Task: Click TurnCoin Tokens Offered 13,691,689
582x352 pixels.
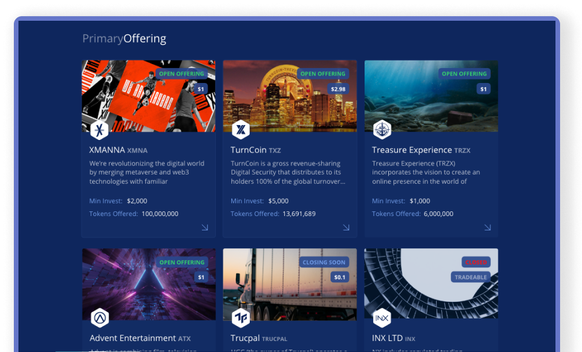Action: (299, 214)
